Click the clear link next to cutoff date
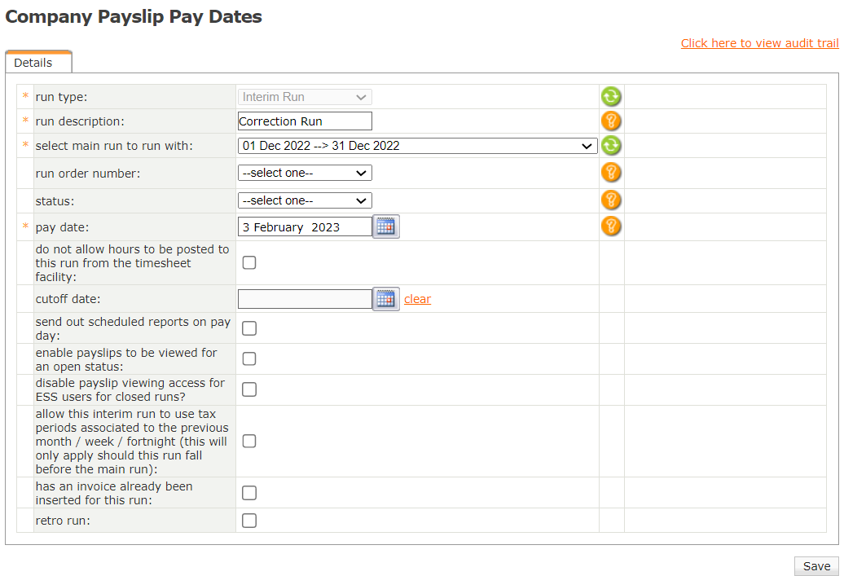Image resolution: width=844 pixels, height=576 pixels. coord(417,299)
